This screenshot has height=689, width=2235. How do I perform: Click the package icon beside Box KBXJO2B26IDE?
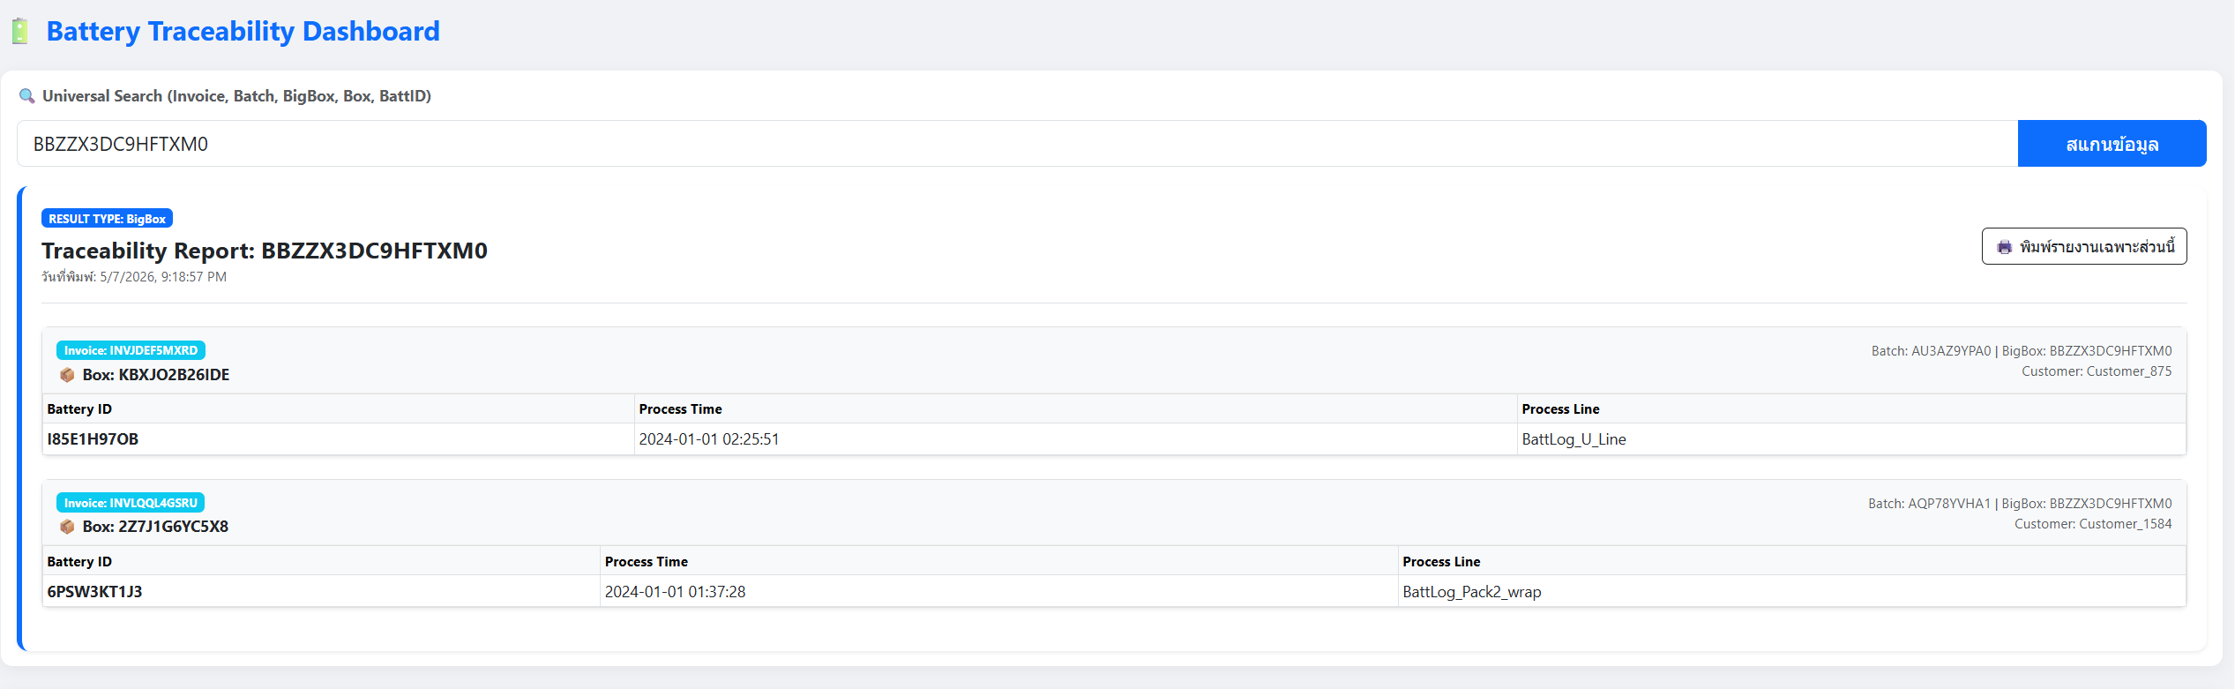pyautogui.click(x=67, y=375)
